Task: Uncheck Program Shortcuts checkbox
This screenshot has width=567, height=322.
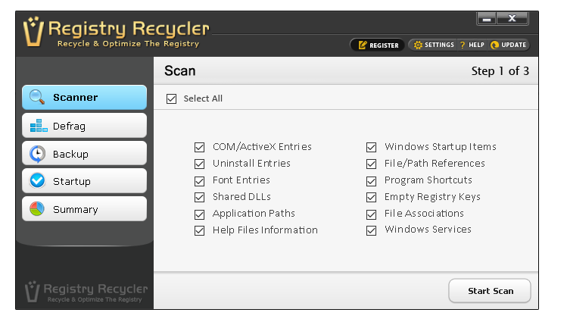Action: (372, 180)
